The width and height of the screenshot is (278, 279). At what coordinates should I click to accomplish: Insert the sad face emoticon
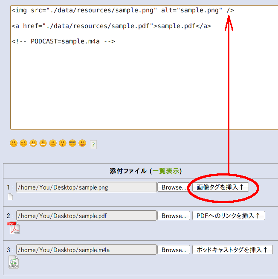pos(53,144)
